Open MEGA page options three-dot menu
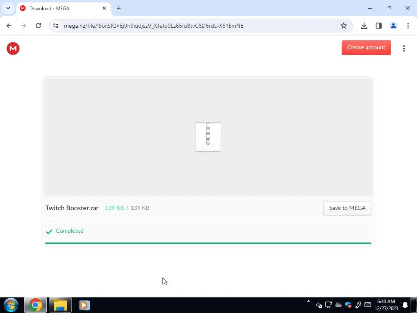417x313 pixels. coord(404,48)
